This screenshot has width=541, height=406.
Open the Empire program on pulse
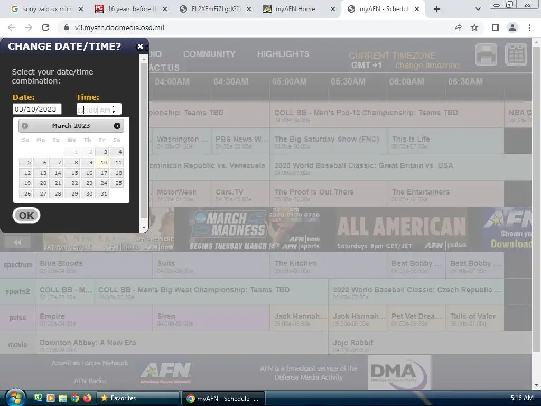point(94,318)
